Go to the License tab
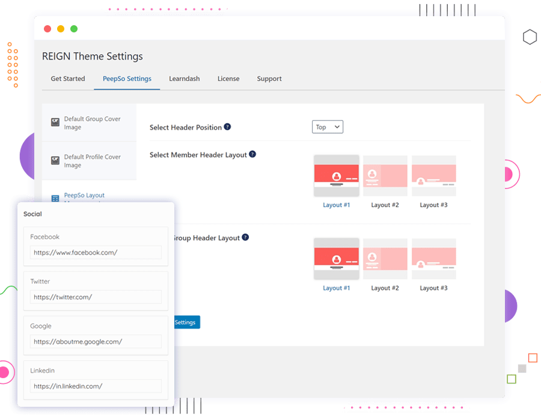 point(228,79)
